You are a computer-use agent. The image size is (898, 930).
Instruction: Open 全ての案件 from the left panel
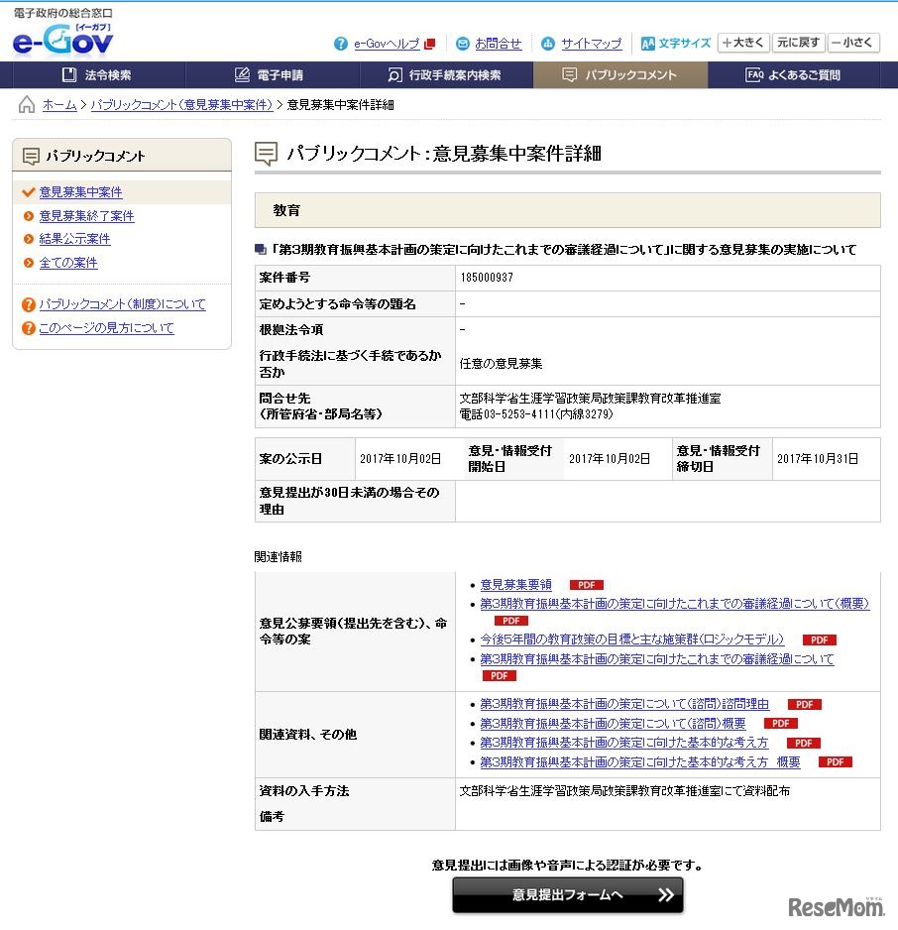click(x=70, y=261)
